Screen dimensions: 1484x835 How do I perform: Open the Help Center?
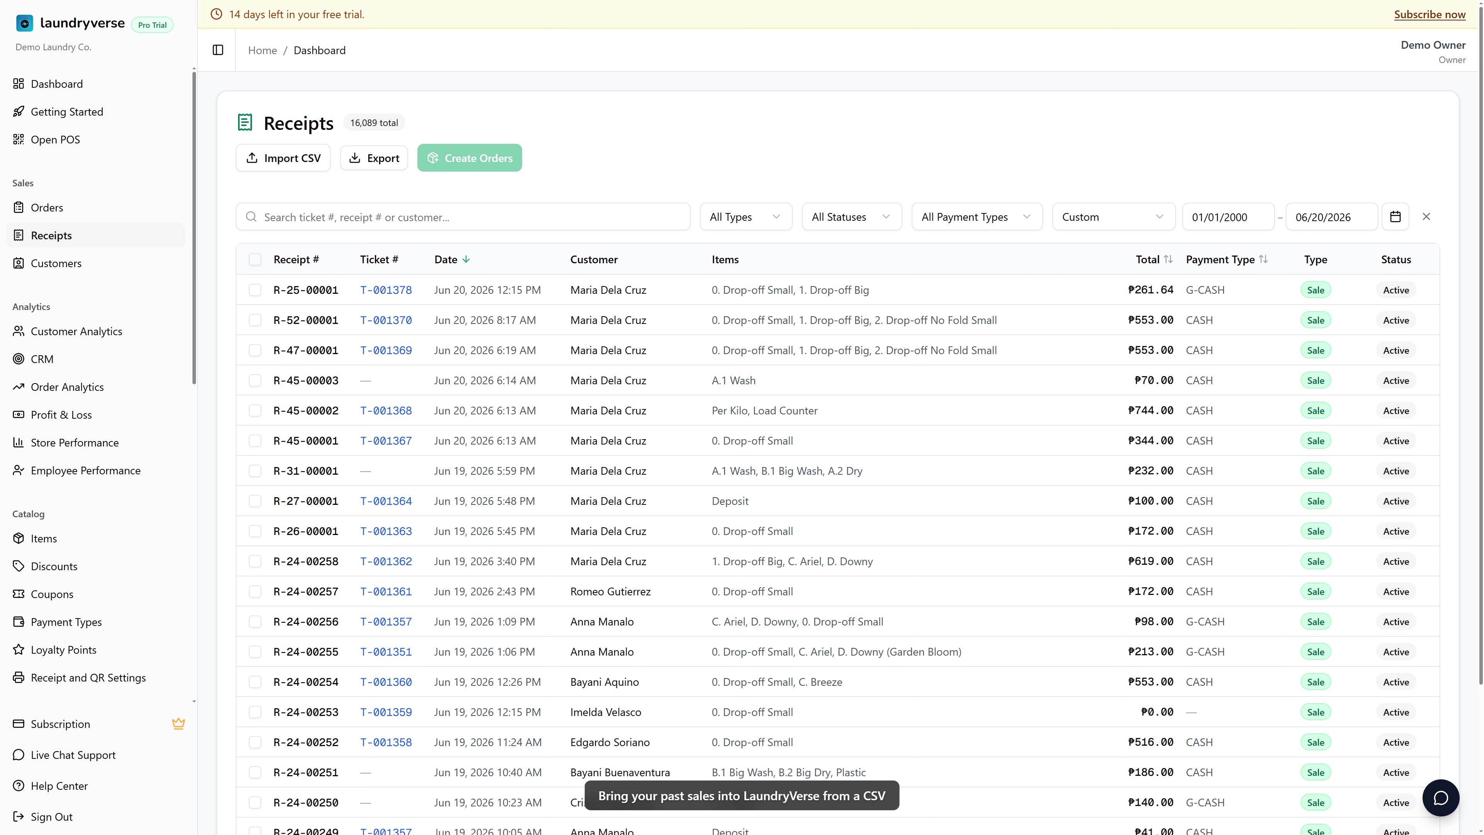(x=95, y=786)
